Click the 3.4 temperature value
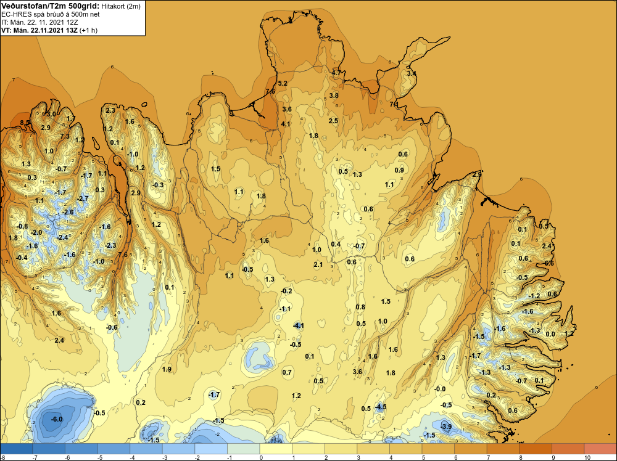The image size is (617, 461). (411, 73)
